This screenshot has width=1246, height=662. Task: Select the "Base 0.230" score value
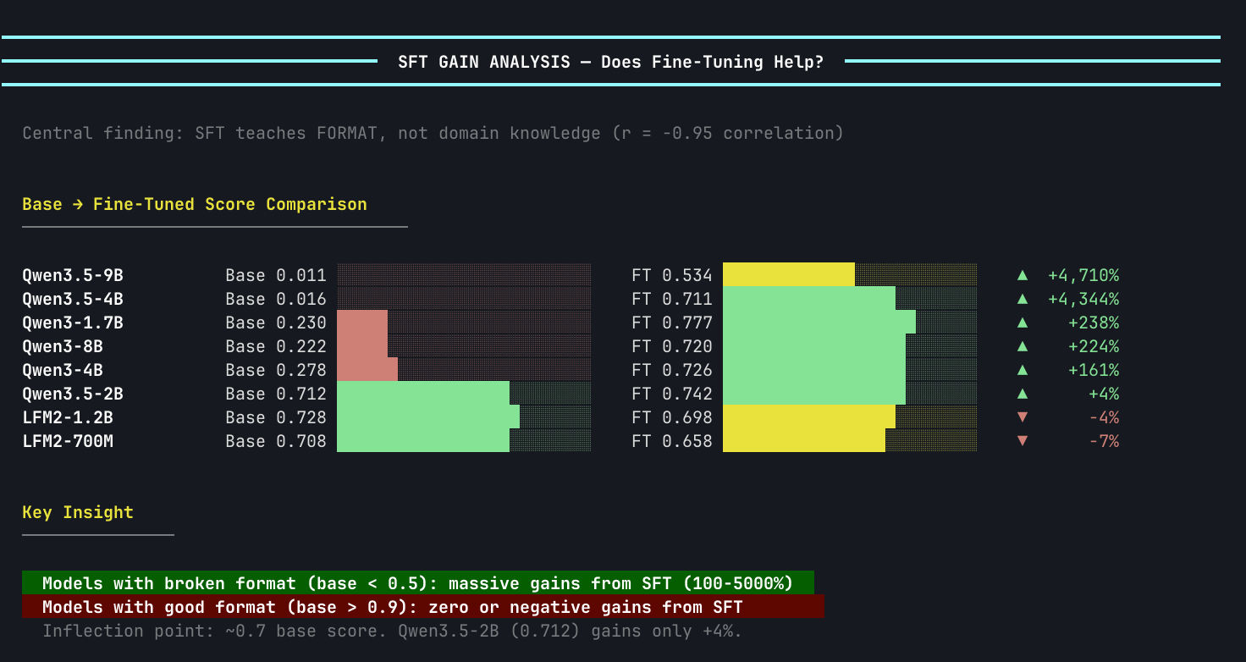click(276, 323)
